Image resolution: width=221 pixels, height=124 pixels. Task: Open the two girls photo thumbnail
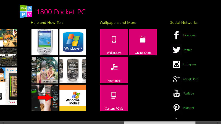(x=45, y=70)
